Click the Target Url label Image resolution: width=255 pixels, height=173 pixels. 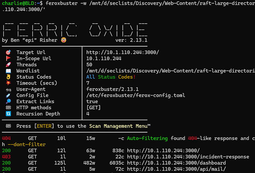31,52
